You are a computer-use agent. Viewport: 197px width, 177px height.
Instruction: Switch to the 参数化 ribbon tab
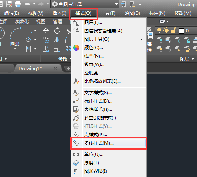(x=22, y=22)
